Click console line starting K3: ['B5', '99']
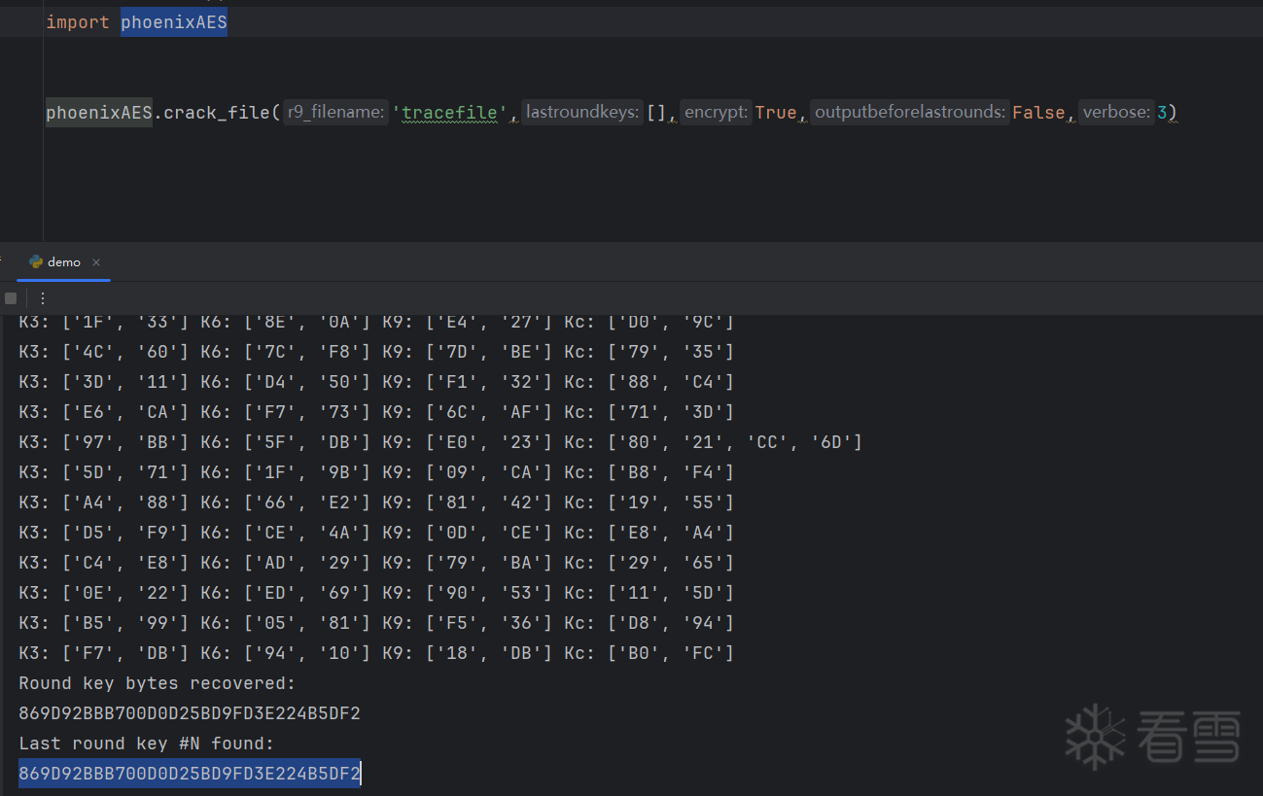This screenshot has width=1263, height=796. (376, 623)
